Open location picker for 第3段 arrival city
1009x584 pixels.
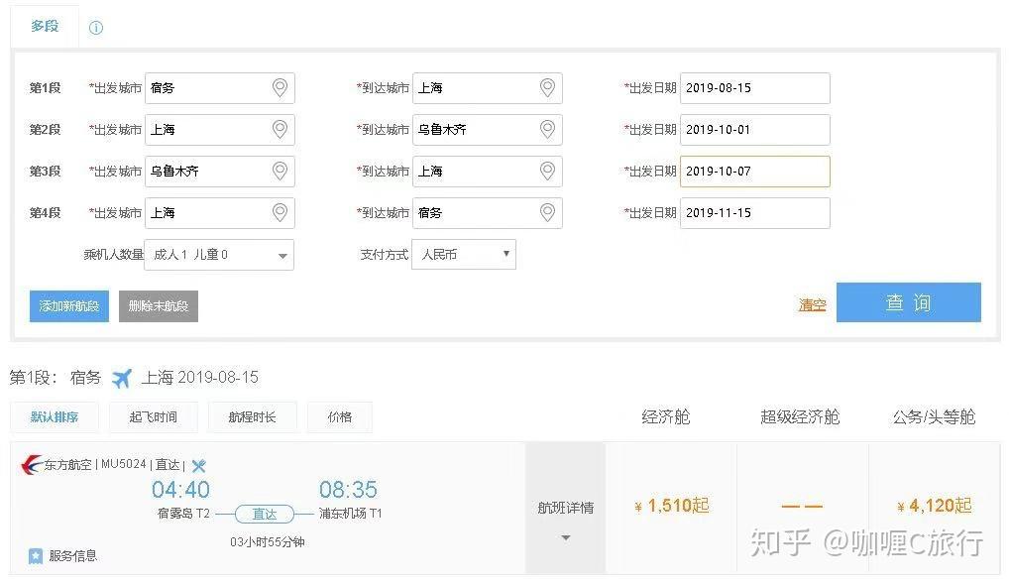[x=547, y=172]
